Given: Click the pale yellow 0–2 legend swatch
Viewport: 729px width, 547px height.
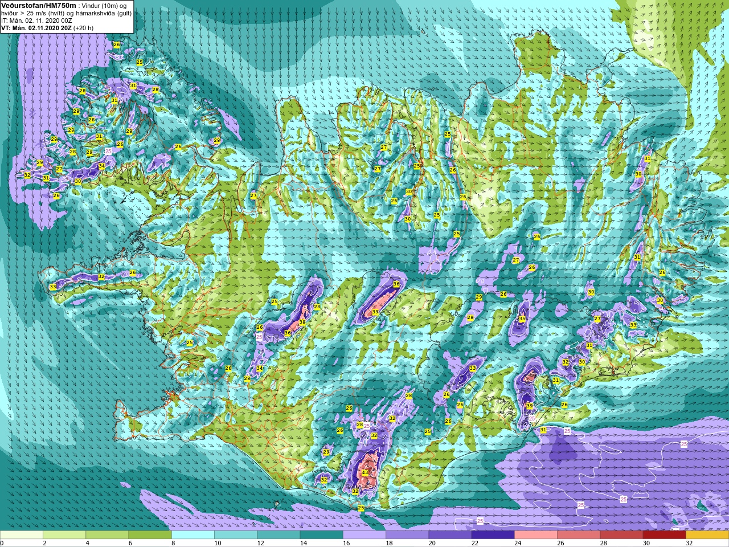Looking at the screenshot, I should coord(22,534).
